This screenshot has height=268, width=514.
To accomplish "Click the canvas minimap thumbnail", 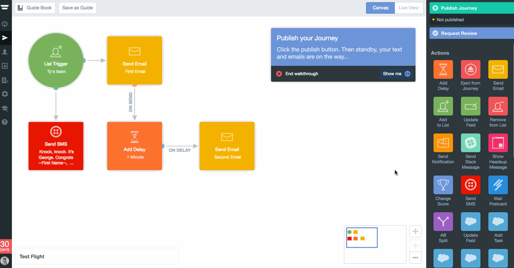I will (x=375, y=244).
